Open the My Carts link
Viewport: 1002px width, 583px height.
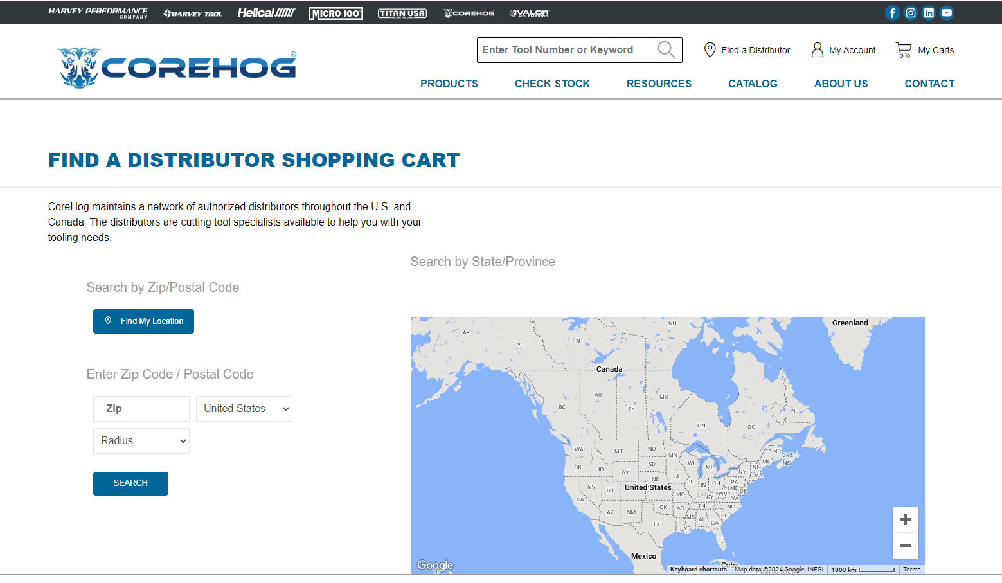coord(925,50)
